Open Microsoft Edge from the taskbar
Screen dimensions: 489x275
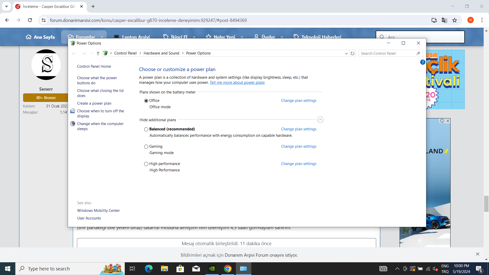pos(148,269)
